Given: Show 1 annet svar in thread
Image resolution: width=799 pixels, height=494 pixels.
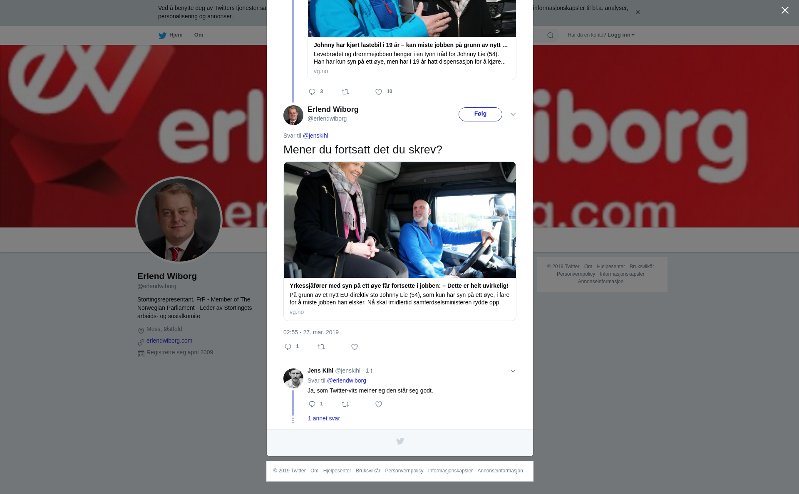Looking at the screenshot, I should [324, 418].
